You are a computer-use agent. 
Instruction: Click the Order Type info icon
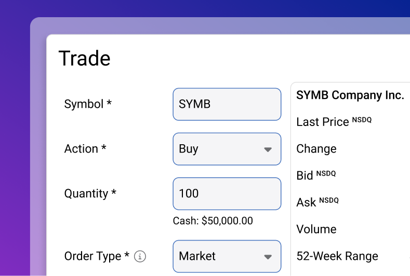140,256
